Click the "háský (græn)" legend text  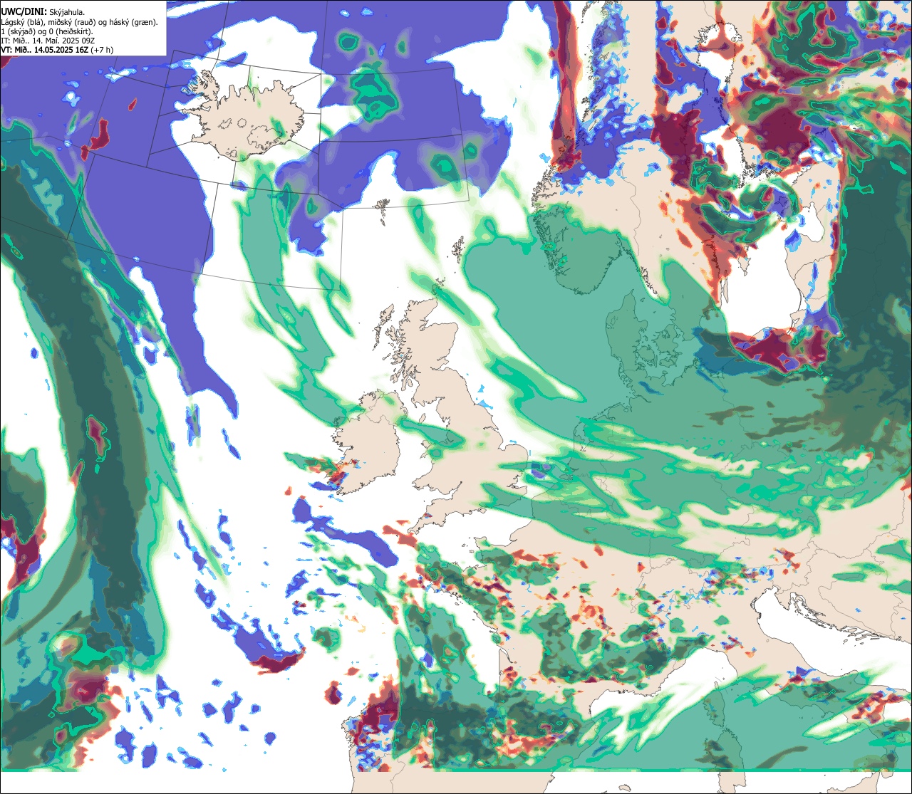[x=133, y=23]
